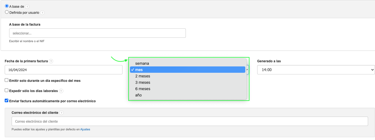Image resolution: width=375 pixels, height=140 pixels.
Task: Click help icon by 'Correo electrónico del cliente'
Action: 61,113
